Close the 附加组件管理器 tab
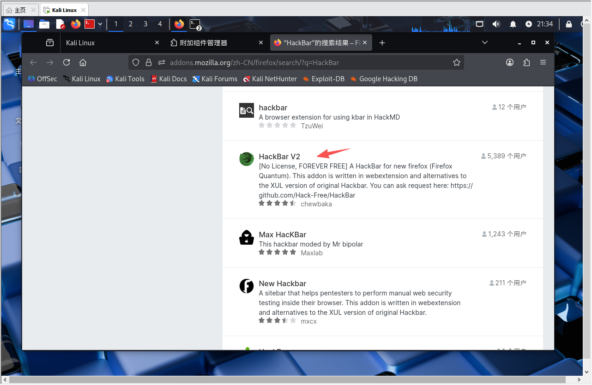This screenshot has height=385, width=592. click(261, 42)
